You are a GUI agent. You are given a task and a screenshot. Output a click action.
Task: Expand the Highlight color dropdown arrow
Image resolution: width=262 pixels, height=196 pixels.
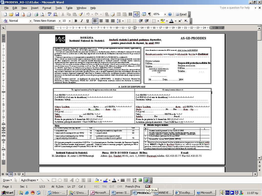pos(167,21)
